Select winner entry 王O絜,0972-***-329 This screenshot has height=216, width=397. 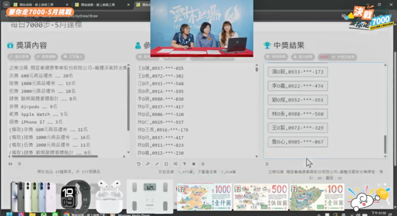297,128
